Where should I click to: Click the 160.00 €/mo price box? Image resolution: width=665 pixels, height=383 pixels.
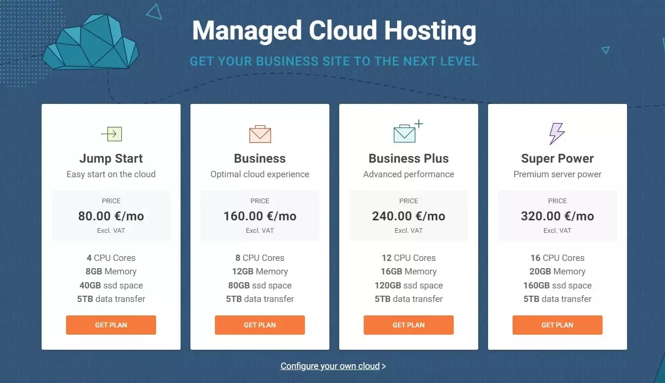tap(260, 215)
